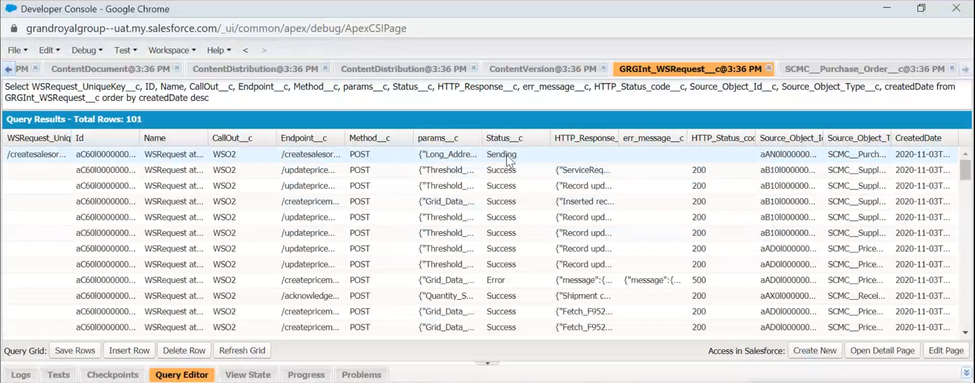This screenshot has width=975, height=383.
Task: Sort by the err_message__c column header
Action: (653, 138)
